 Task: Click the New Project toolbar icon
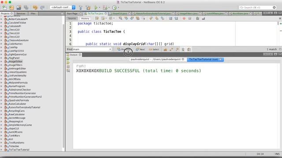[12, 7]
